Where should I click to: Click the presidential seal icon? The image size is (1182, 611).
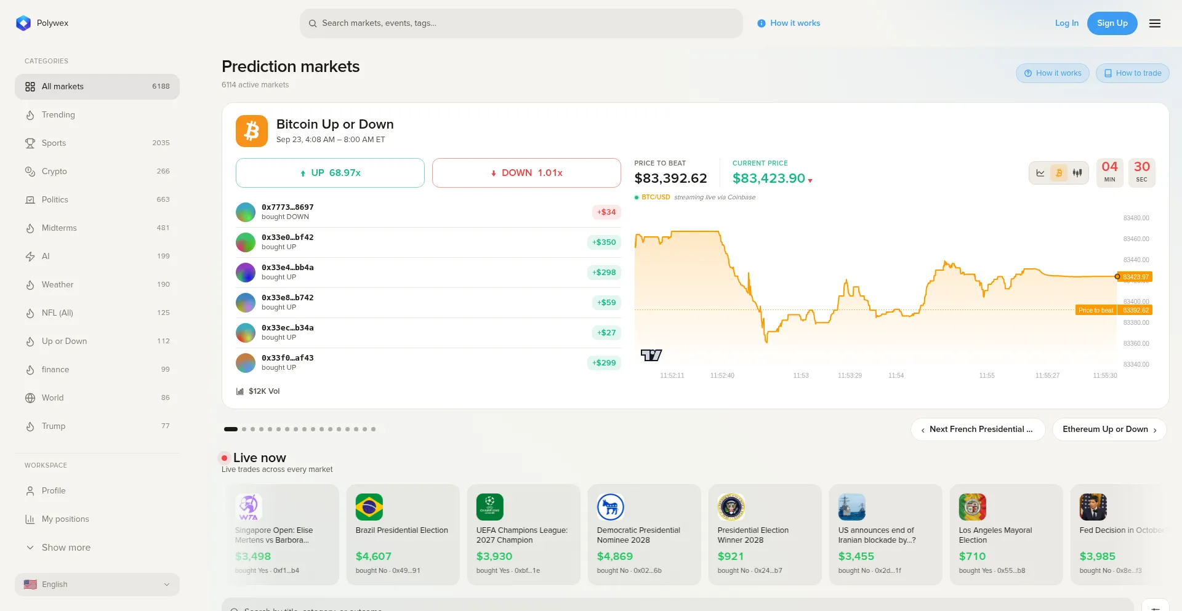[x=731, y=507]
